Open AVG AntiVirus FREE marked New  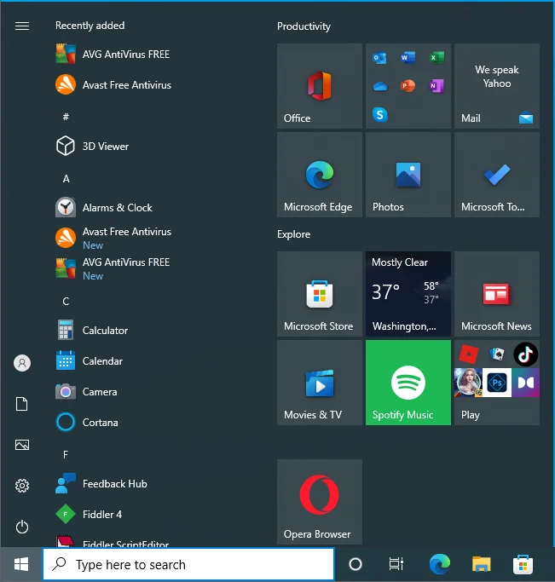113,269
